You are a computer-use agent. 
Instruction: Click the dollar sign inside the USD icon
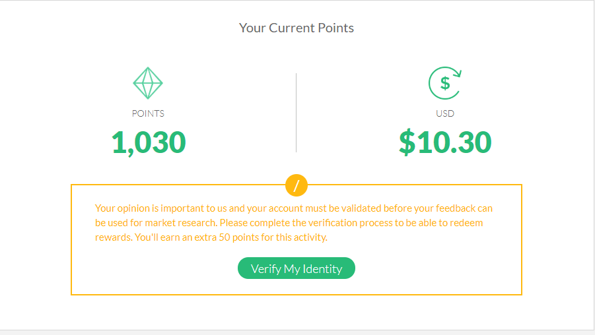click(x=445, y=83)
